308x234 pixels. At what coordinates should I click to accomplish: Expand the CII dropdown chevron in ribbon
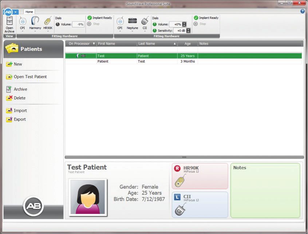(145, 31)
